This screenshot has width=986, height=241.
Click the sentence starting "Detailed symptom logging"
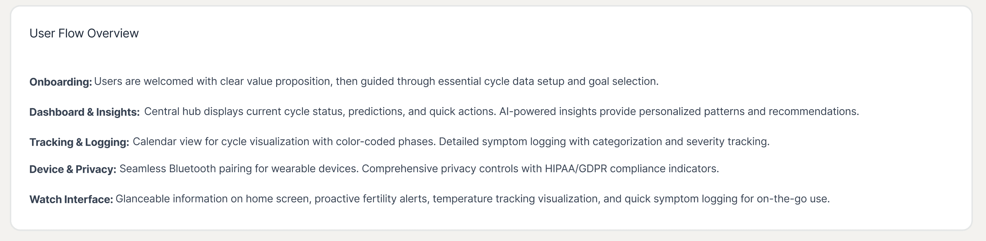click(x=604, y=142)
